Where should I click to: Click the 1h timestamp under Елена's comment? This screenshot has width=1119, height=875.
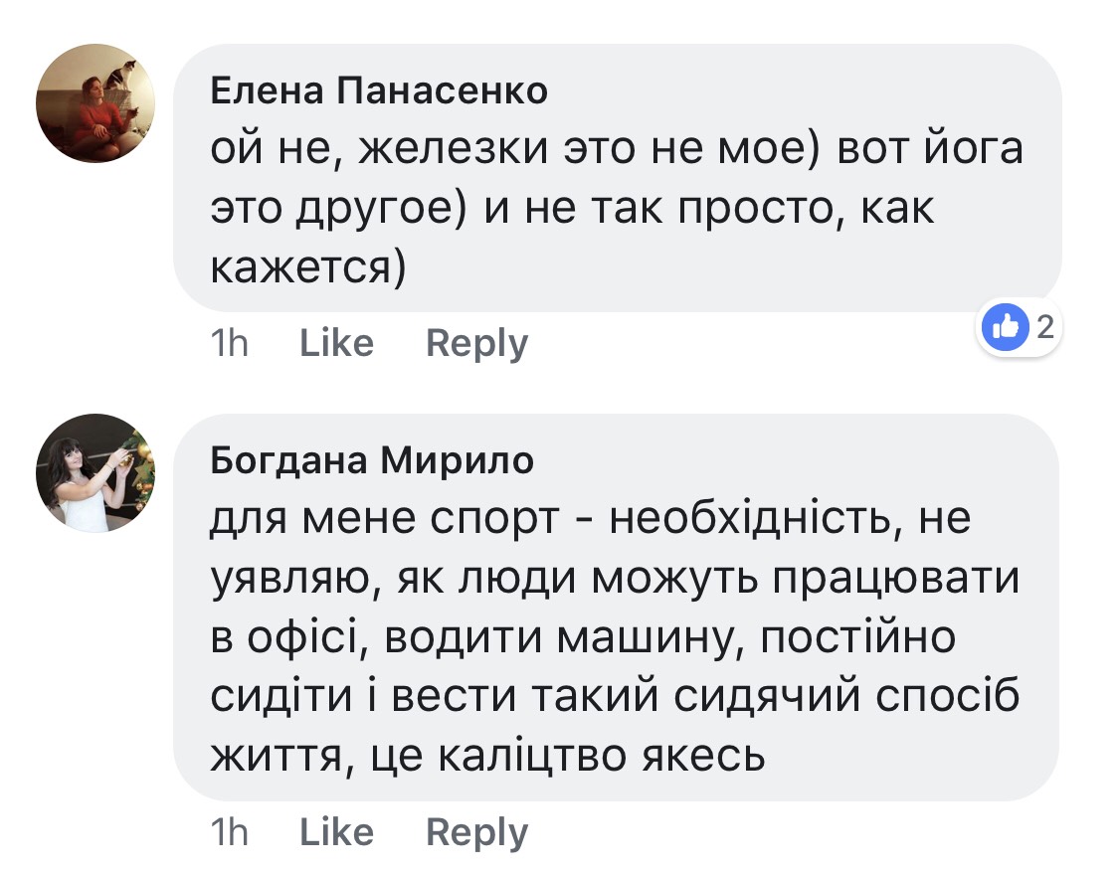231,343
